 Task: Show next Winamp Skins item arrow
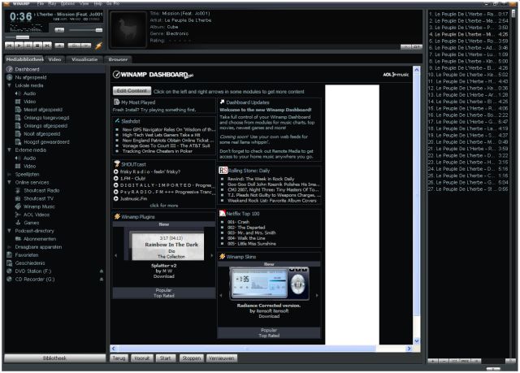pyautogui.click(x=317, y=295)
